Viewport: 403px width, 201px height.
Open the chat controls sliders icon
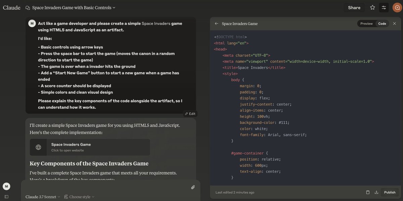(384, 7)
